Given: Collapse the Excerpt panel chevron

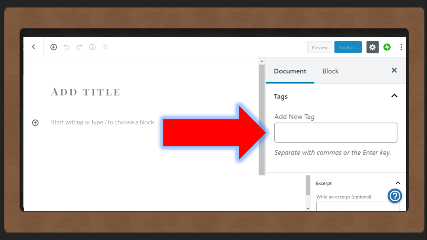Looking at the screenshot, I should [x=398, y=183].
